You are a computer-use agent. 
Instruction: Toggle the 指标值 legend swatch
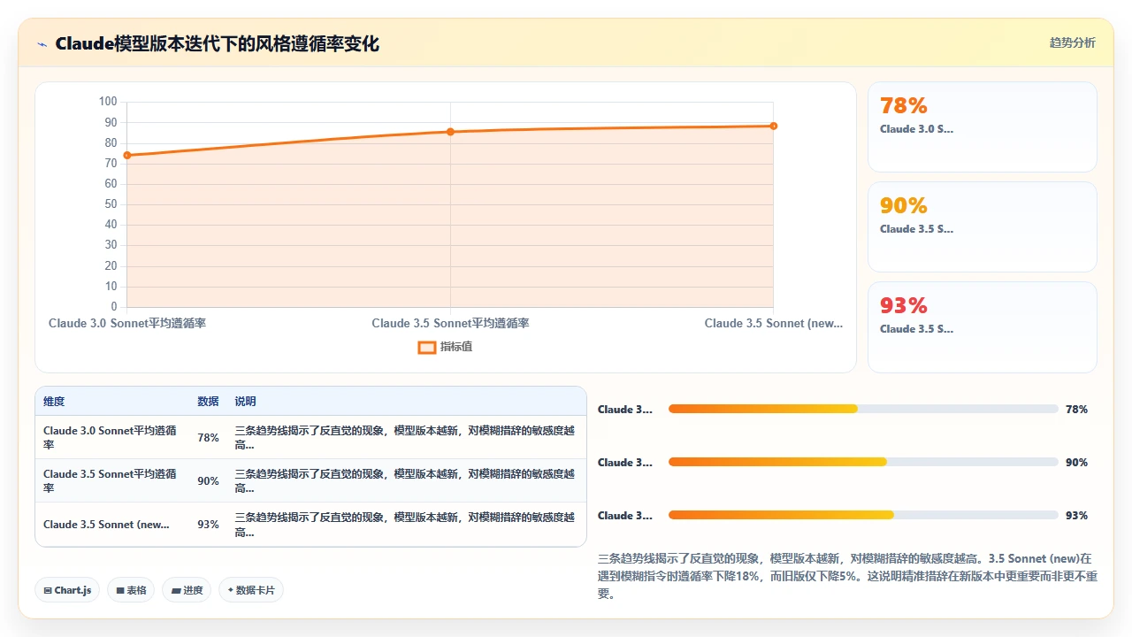426,347
